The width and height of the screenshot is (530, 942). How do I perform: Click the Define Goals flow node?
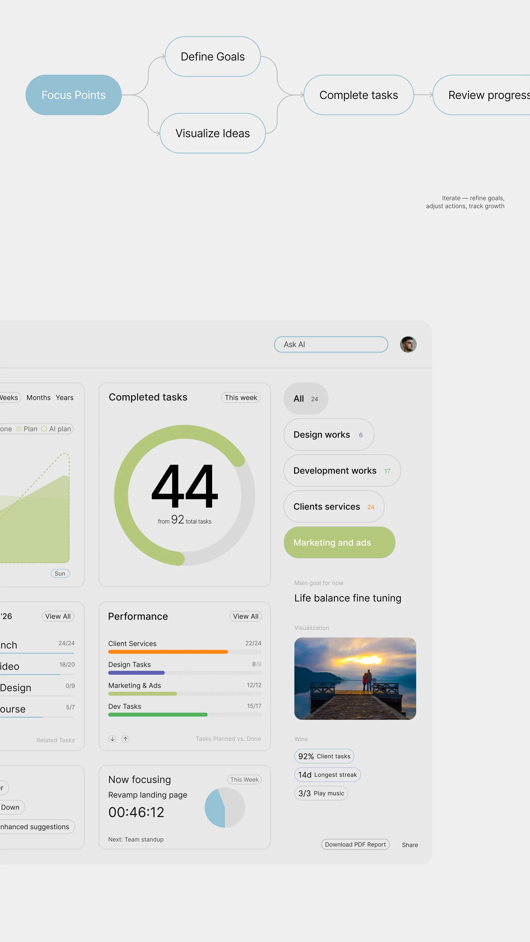(213, 57)
